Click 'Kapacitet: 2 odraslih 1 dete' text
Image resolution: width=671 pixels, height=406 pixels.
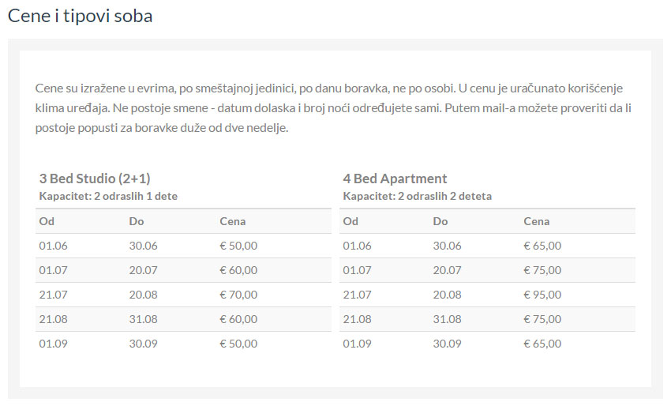108,196
